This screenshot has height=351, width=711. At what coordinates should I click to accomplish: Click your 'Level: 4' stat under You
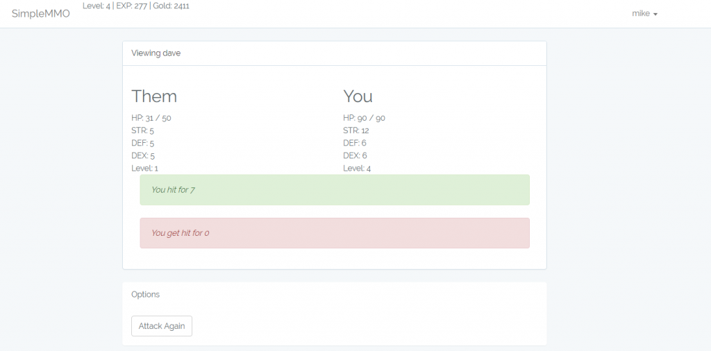358,169
